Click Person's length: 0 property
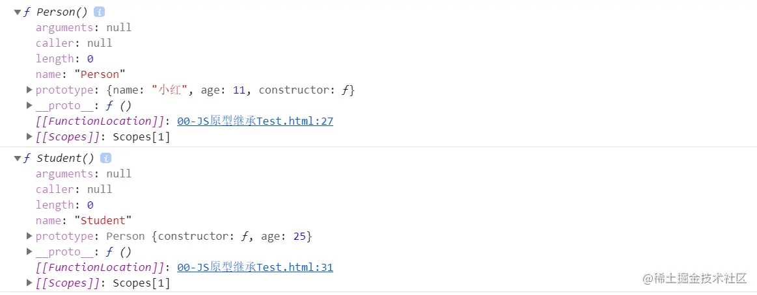 click(x=64, y=59)
